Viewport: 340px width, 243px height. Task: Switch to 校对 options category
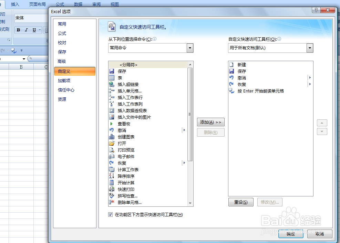62,42
